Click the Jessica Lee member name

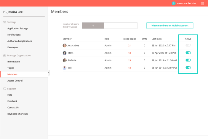73,45
